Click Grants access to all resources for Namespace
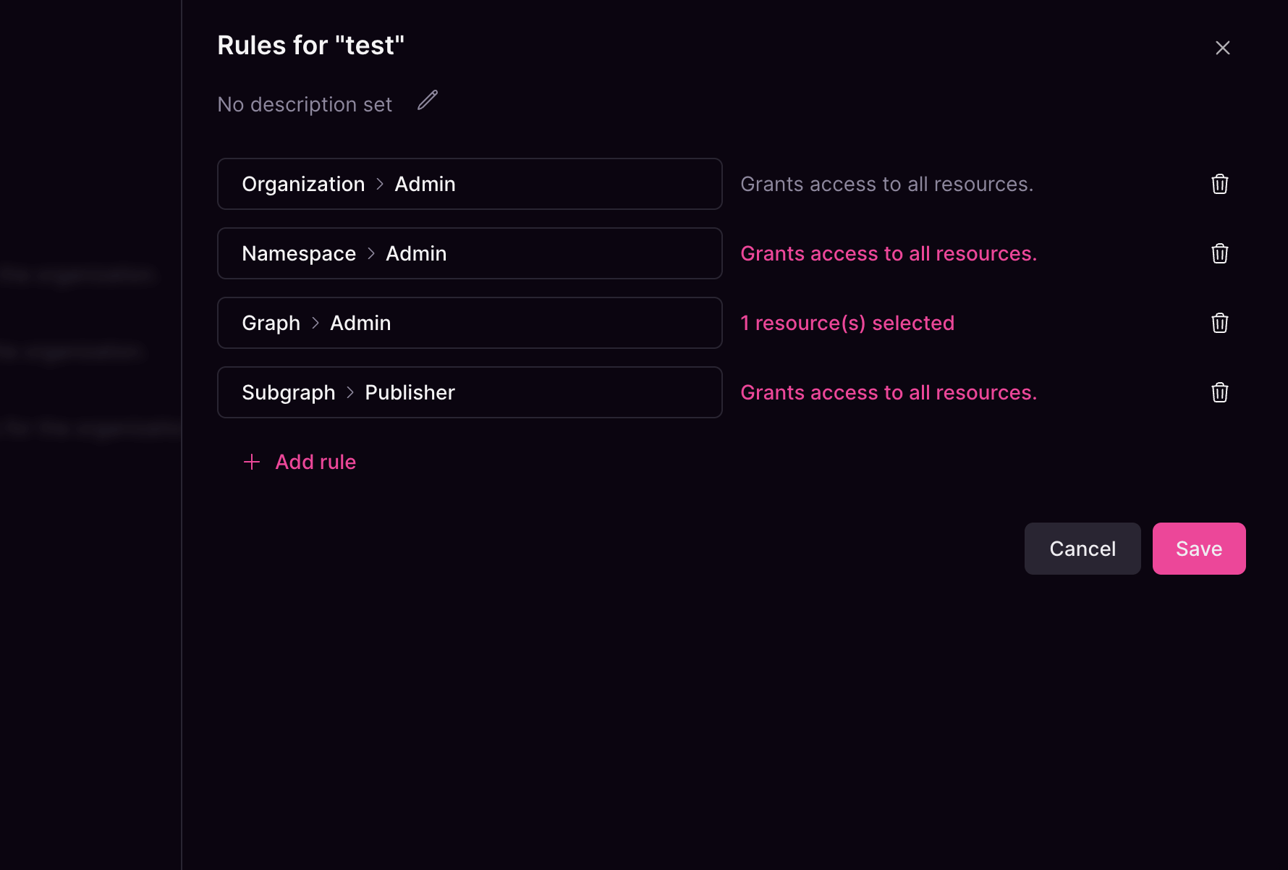 tap(888, 253)
